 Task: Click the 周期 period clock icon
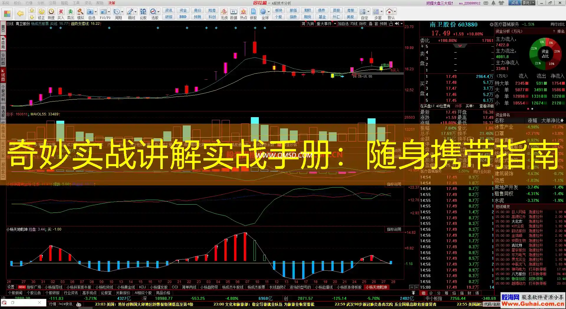pos(117,12)
